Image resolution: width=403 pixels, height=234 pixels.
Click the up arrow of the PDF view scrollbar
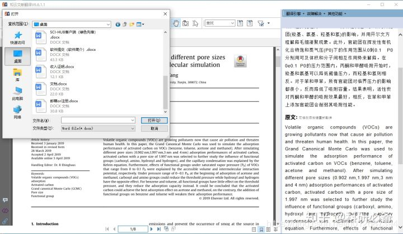278,50
